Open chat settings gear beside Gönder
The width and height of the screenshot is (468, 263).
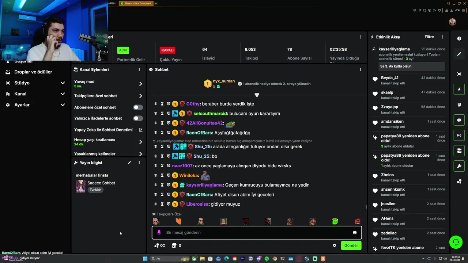click(x=334, y=245)
